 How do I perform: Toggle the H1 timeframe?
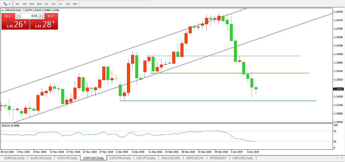tap(46, 4)
